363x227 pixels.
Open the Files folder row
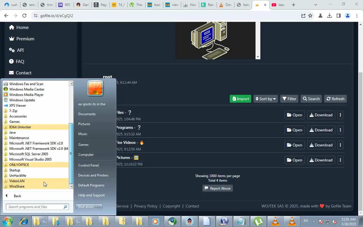pos(295,115)
